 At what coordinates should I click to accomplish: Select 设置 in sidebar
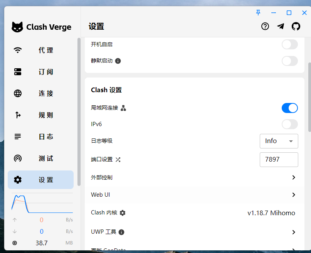click(41, 180)
